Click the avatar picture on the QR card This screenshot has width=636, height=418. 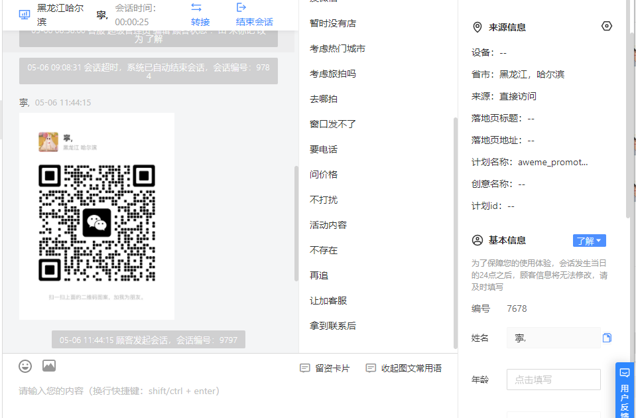coord(48,142)
